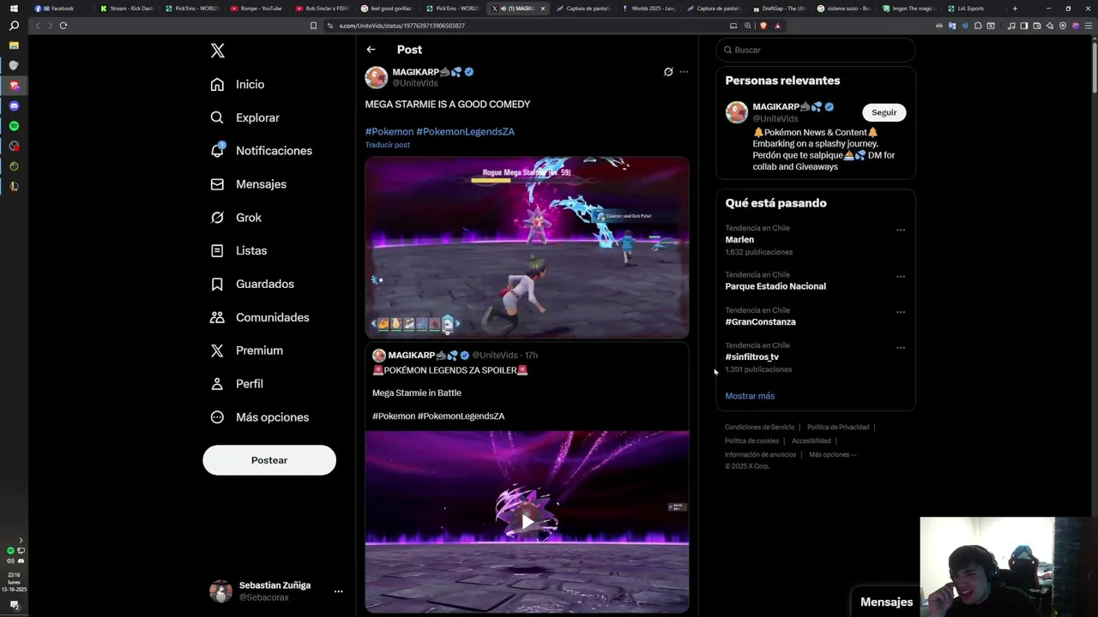
Task: Open Guardados bookmarks
Action: coord(252,284)
